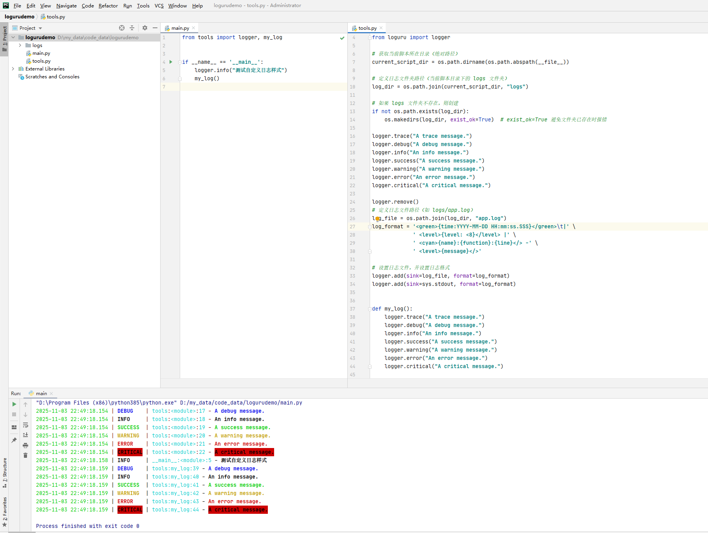Stop the process via red stop icon
This screenshot has width=708, height=533.
click(14, 415)
